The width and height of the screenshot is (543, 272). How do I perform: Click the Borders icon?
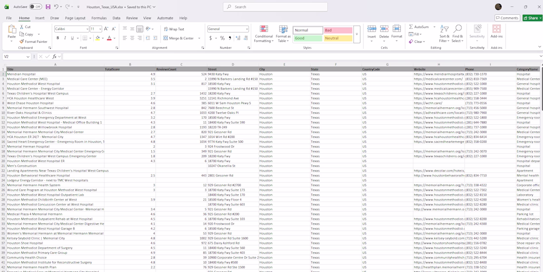(85, 38)
